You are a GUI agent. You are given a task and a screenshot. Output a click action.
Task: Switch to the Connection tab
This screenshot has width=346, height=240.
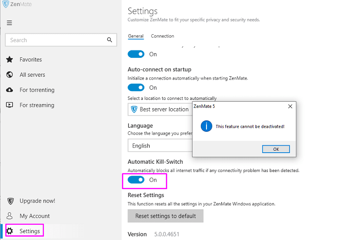[x=163, y=36]
